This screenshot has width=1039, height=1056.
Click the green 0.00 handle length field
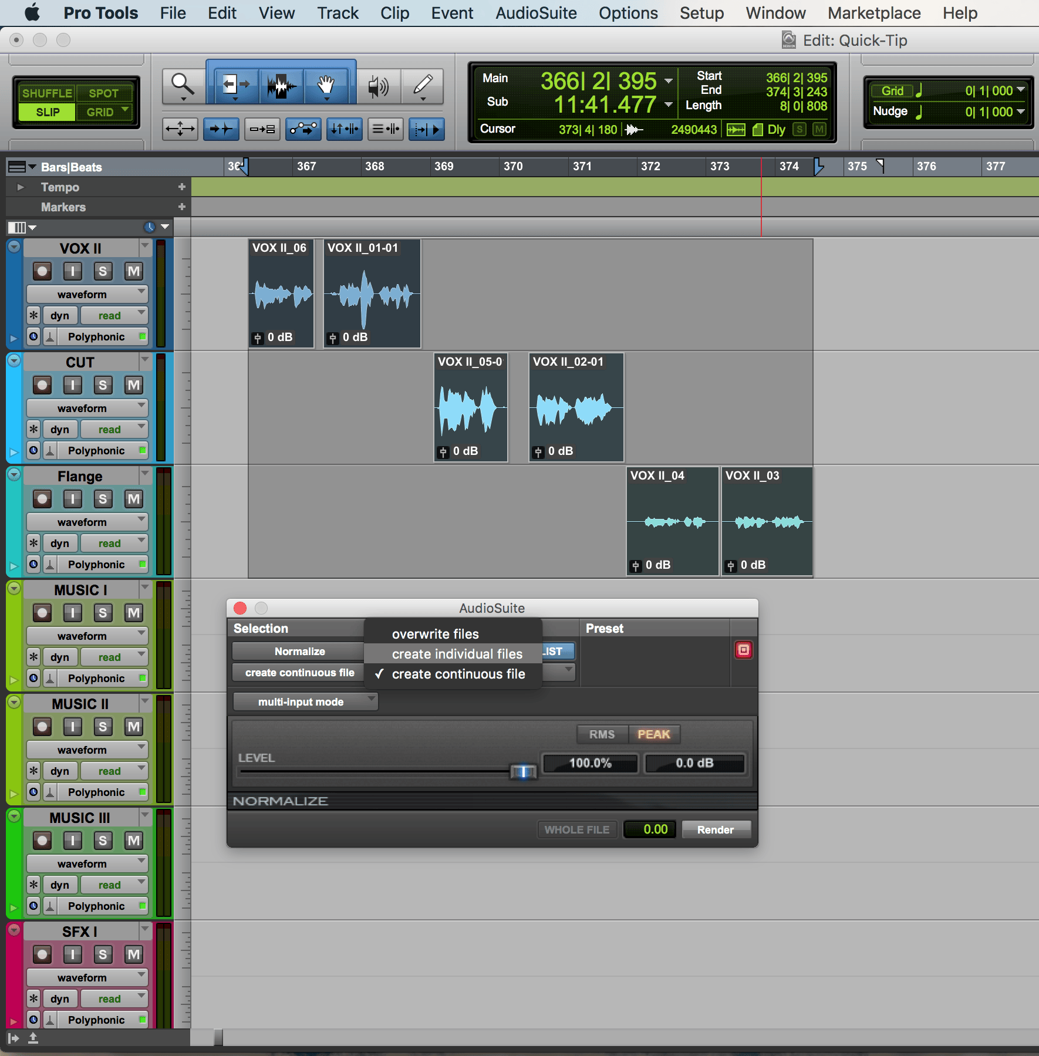click(650, 829)
